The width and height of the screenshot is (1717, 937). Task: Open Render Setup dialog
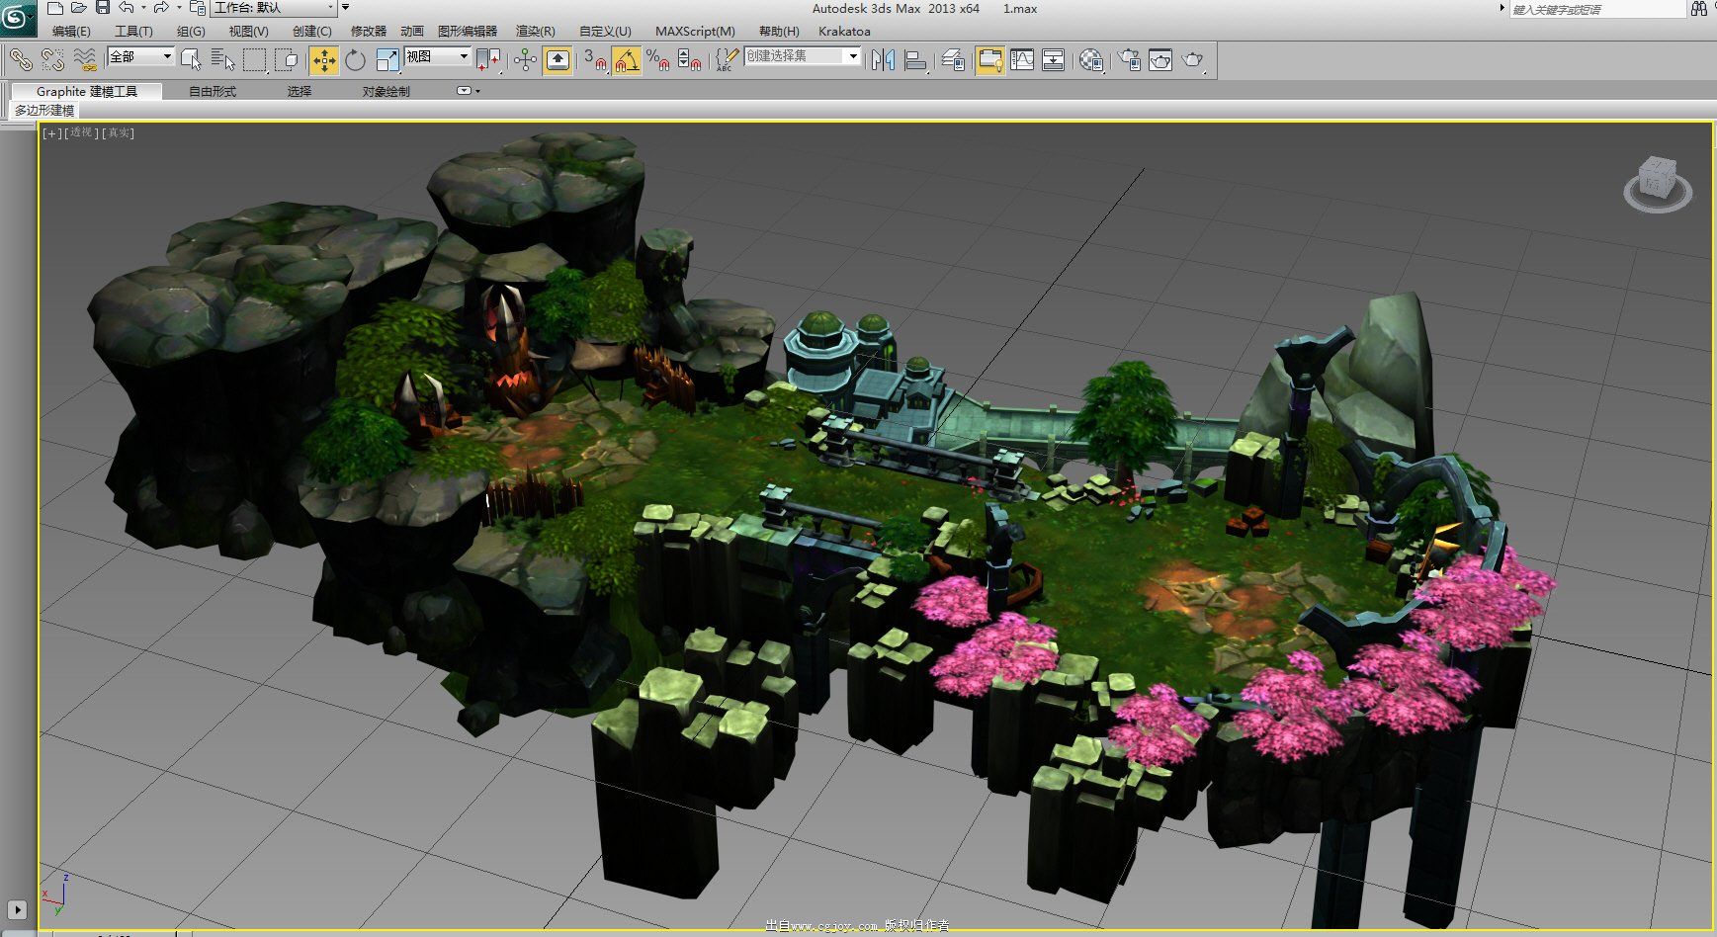coord(1128,60)
